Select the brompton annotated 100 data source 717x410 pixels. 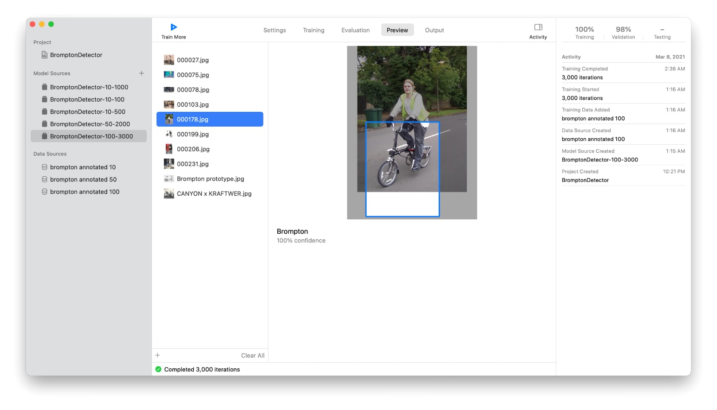tap(85, 192)
